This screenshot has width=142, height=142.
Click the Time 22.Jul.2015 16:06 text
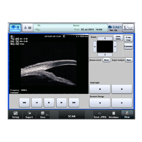pos(88,29)
